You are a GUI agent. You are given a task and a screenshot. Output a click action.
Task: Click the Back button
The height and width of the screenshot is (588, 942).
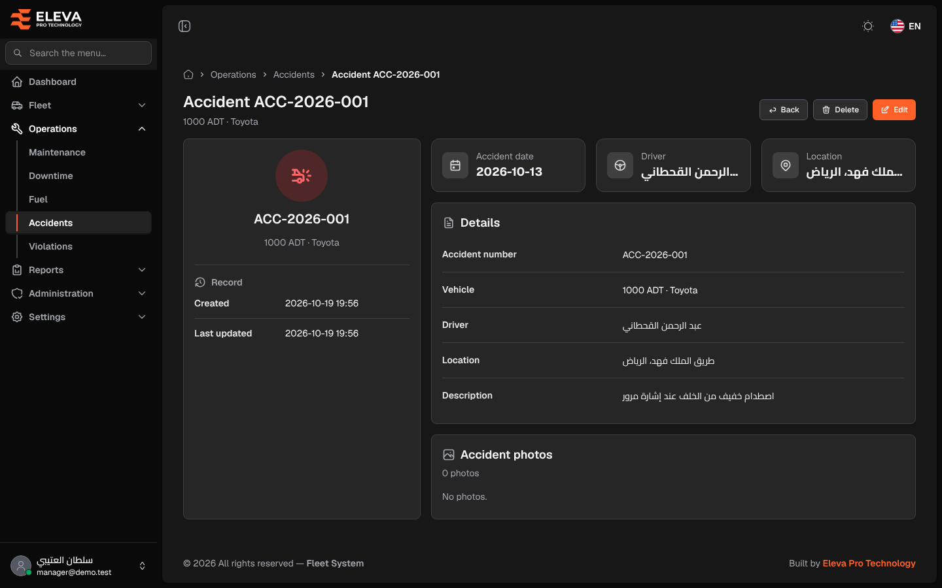(x=784, y=110)
